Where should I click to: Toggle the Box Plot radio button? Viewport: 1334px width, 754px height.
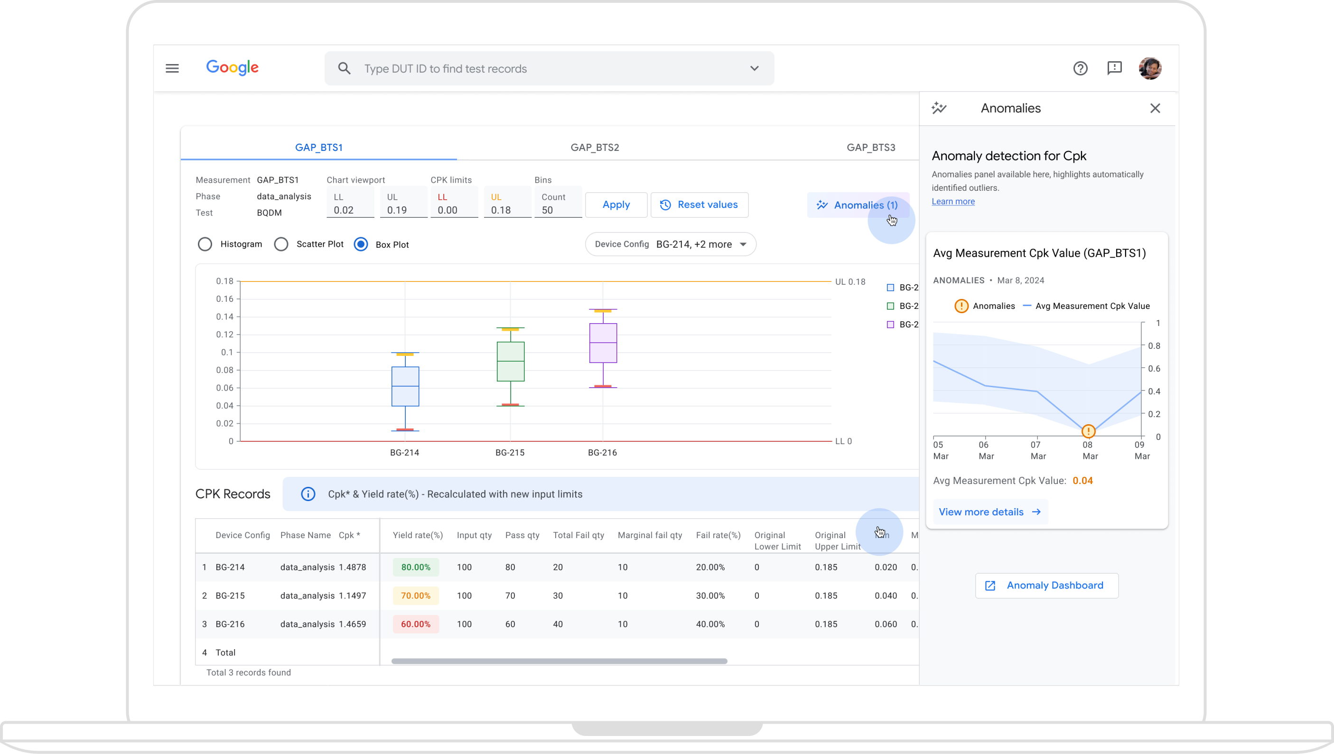coord(362,244)
